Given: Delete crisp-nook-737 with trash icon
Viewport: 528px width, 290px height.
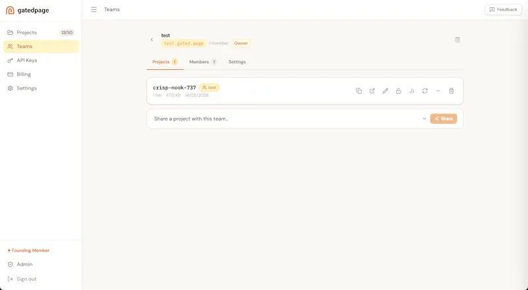Looking at the screenshot, I should [x=451, y=91].
